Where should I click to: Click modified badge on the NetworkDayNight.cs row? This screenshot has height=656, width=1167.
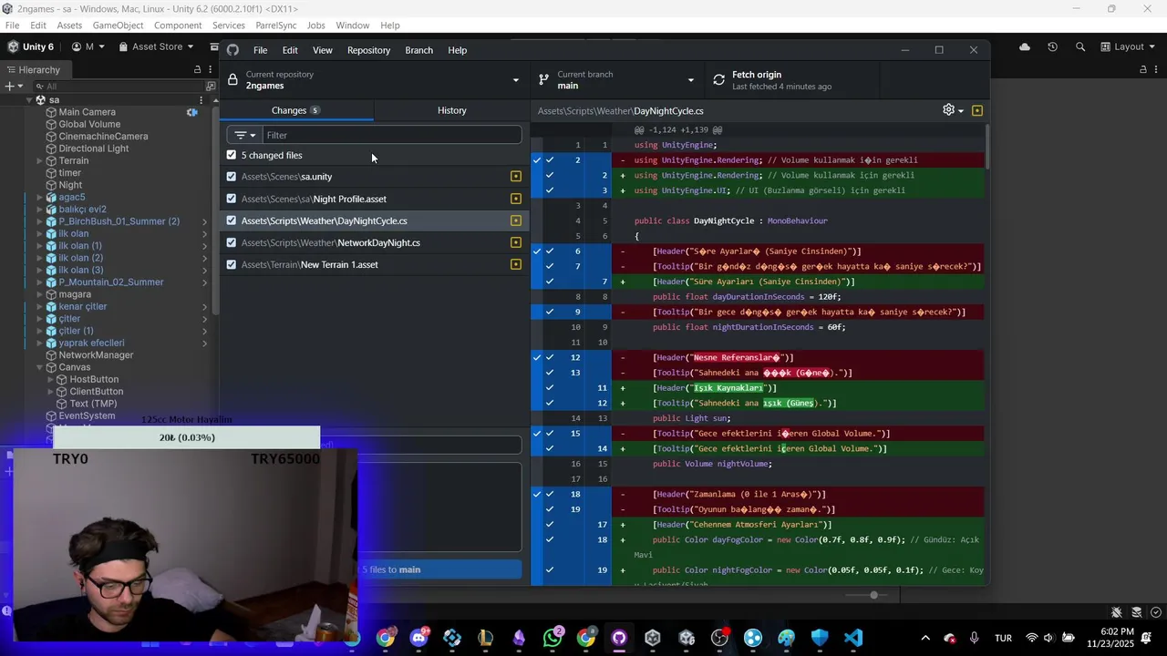point(516,242)
